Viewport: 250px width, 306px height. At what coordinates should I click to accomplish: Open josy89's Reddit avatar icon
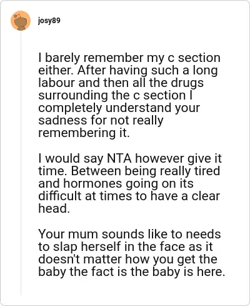[21, 21]
